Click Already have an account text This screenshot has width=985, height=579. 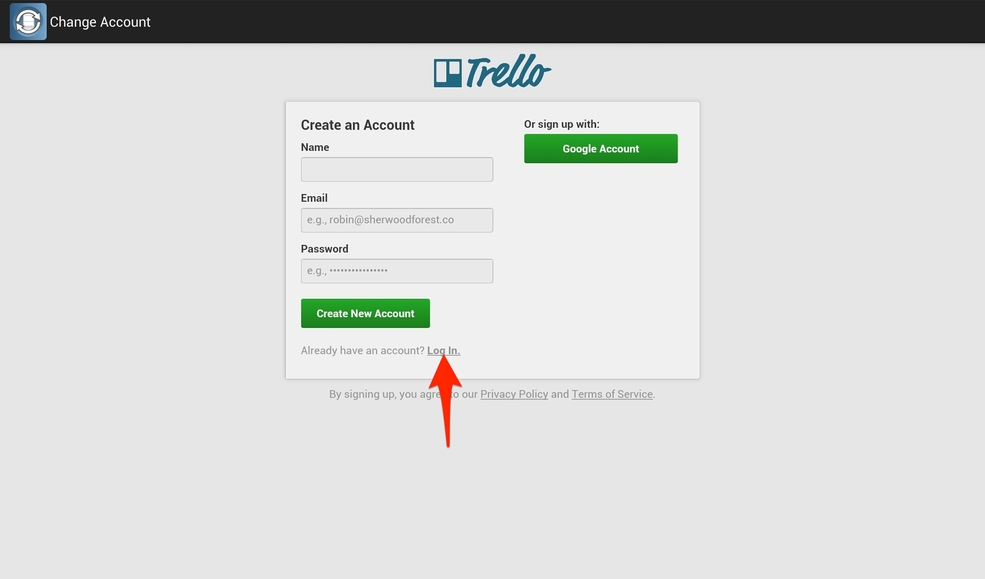tap(363, 350)
